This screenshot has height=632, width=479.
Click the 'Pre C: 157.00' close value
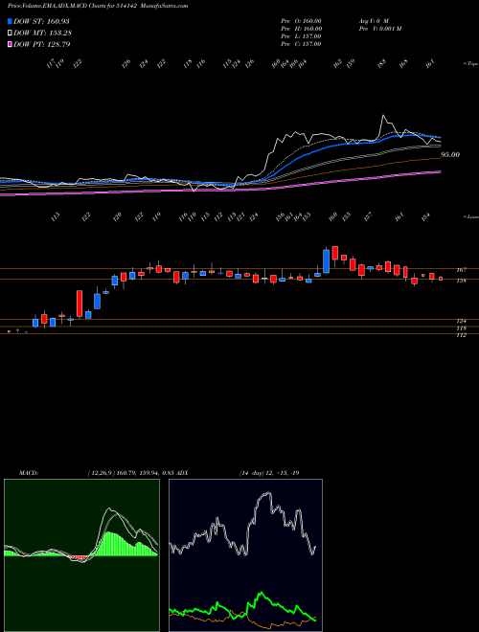click(x=301, y=44)
